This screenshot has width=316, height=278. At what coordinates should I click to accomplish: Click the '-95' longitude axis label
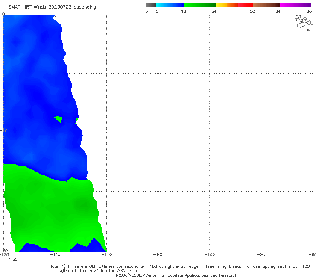pos(261,254)
